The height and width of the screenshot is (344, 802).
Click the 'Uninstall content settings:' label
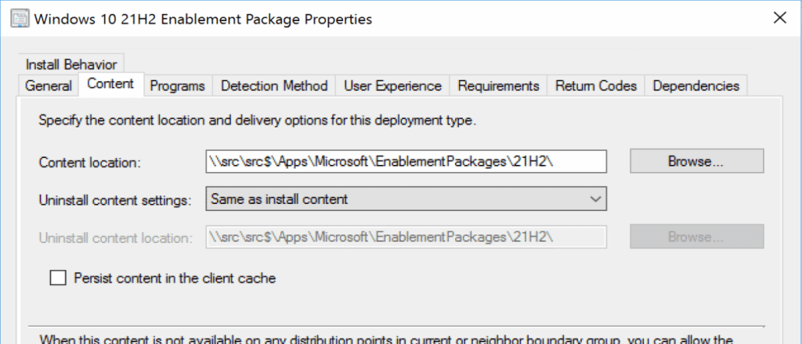tap(115, 200)
